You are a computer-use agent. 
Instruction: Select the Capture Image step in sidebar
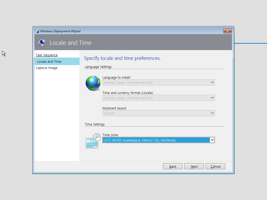(46, 68)
